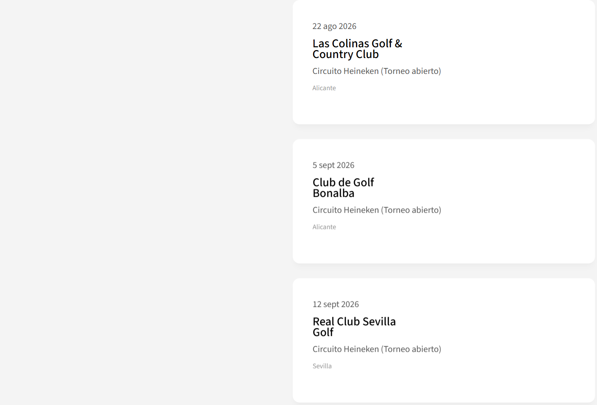Click Alicante label under Las Colinas event

coord(324,88)
